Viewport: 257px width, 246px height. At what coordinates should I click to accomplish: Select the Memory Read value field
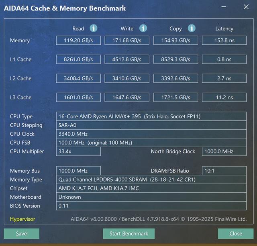pos(78,40)
